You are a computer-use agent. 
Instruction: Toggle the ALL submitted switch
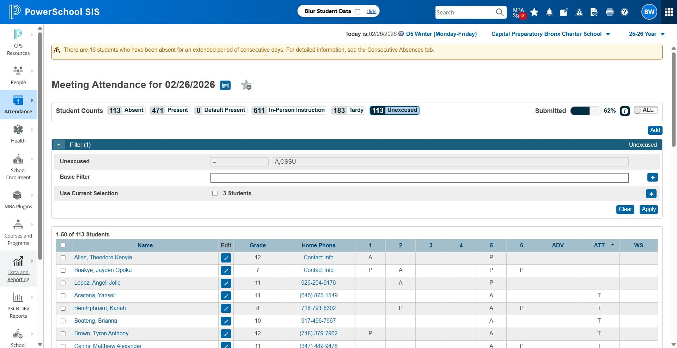pos(645,110)
